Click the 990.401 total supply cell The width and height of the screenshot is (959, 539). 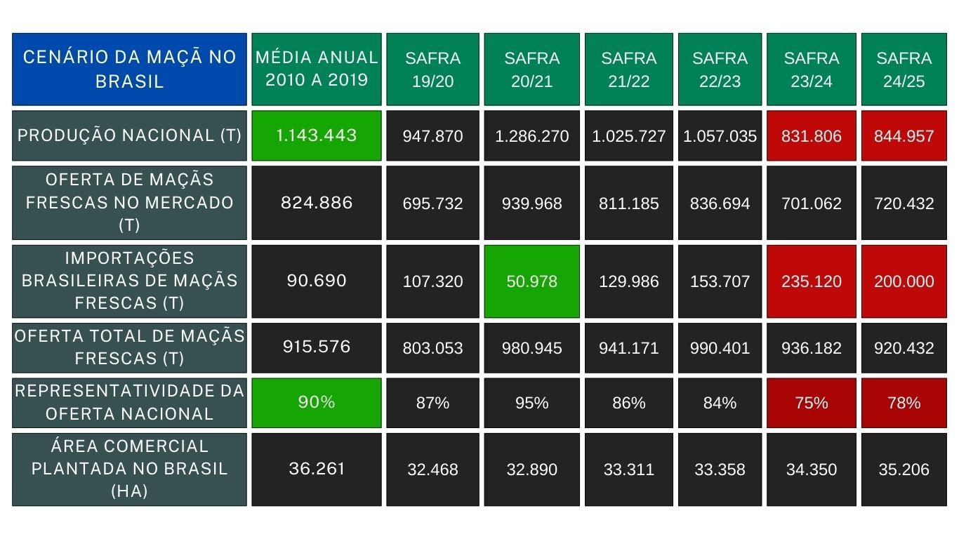pyautogui.click(x=720, y=347)
